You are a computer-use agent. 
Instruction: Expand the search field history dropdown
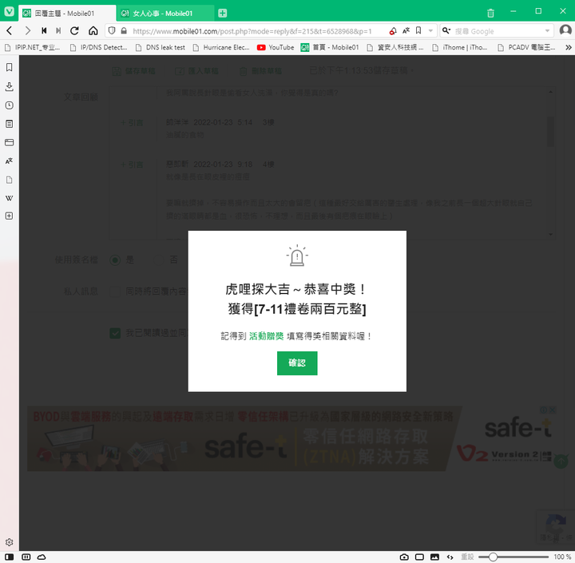[x=548, y=31]
